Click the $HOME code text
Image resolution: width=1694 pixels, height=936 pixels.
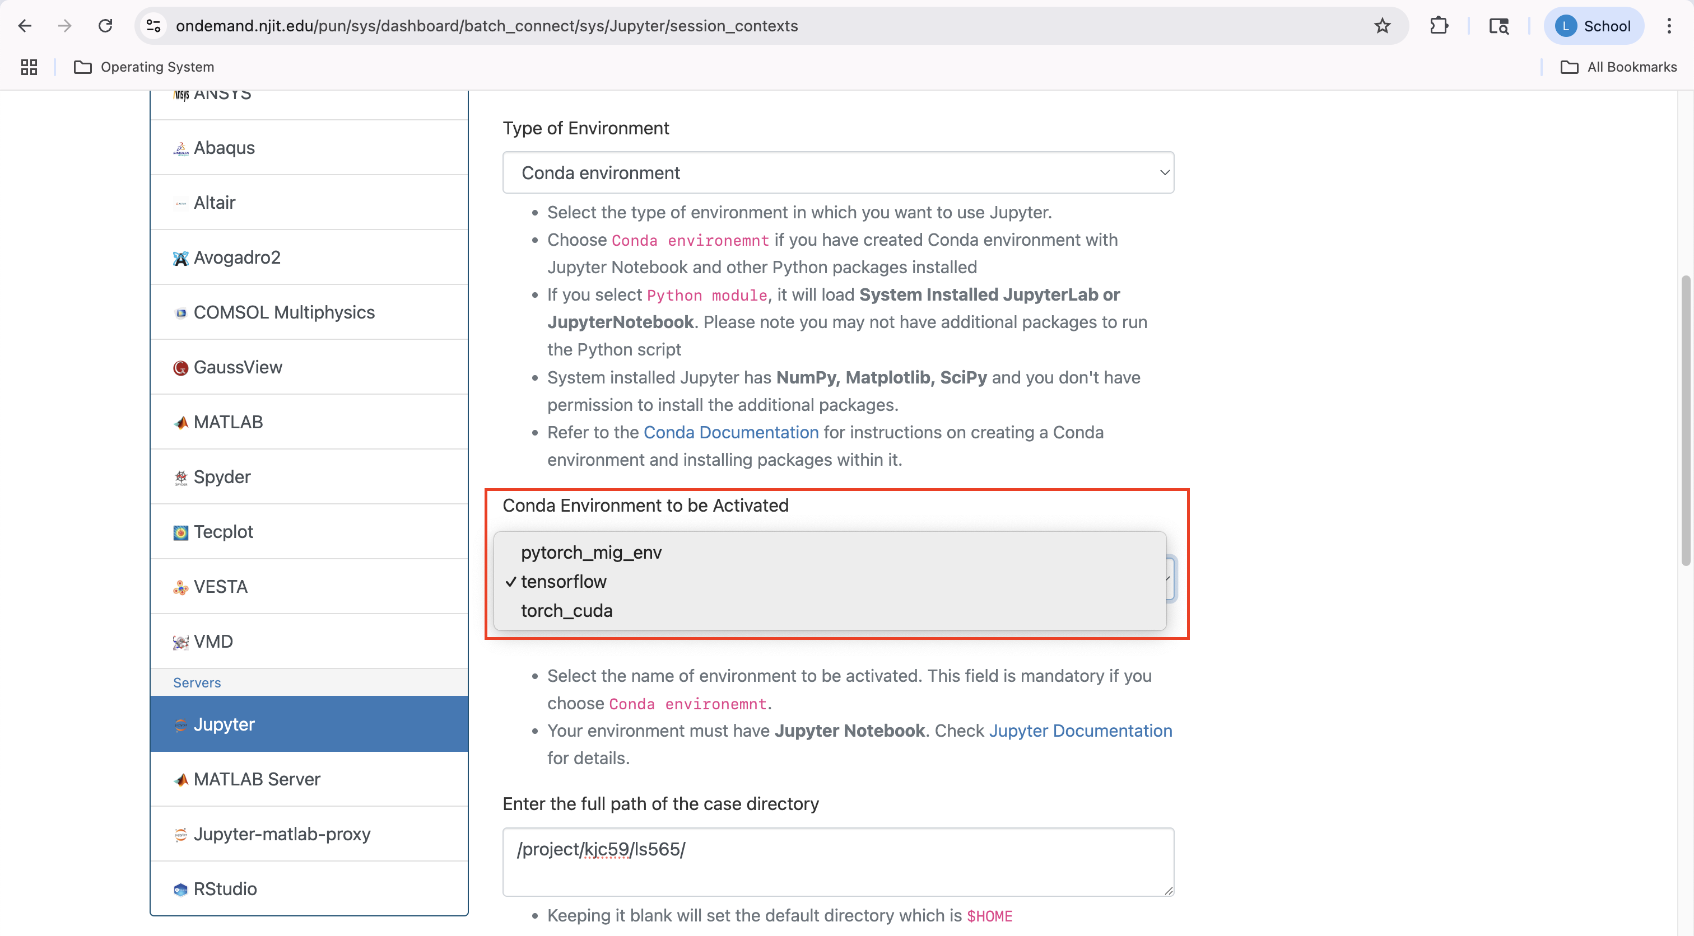[x=989, y=916]
